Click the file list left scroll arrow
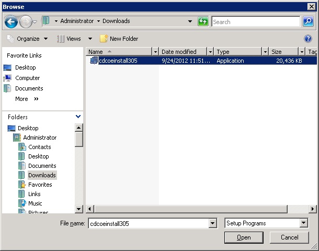Viewport: 319px width, 251px height. click(90, 209)
